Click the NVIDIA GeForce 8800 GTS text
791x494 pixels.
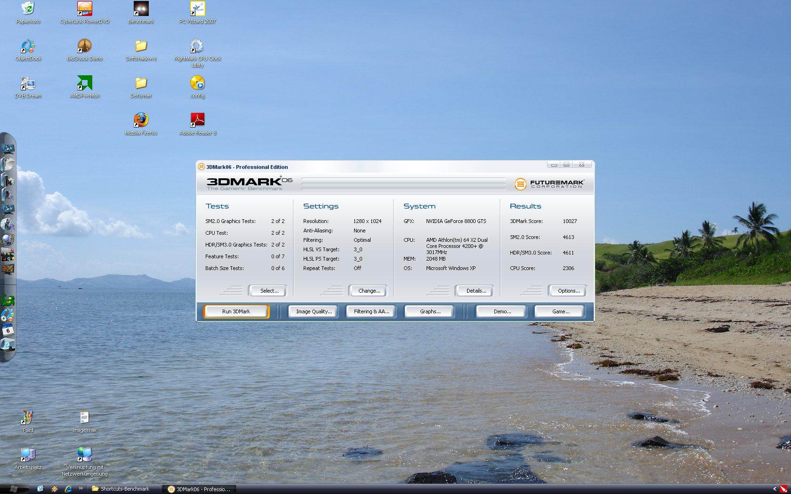click(x=456, y=221)
